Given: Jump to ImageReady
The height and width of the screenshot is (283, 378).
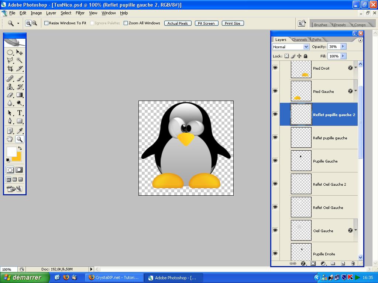Looking at the screenshot, I should click(14, 189).
